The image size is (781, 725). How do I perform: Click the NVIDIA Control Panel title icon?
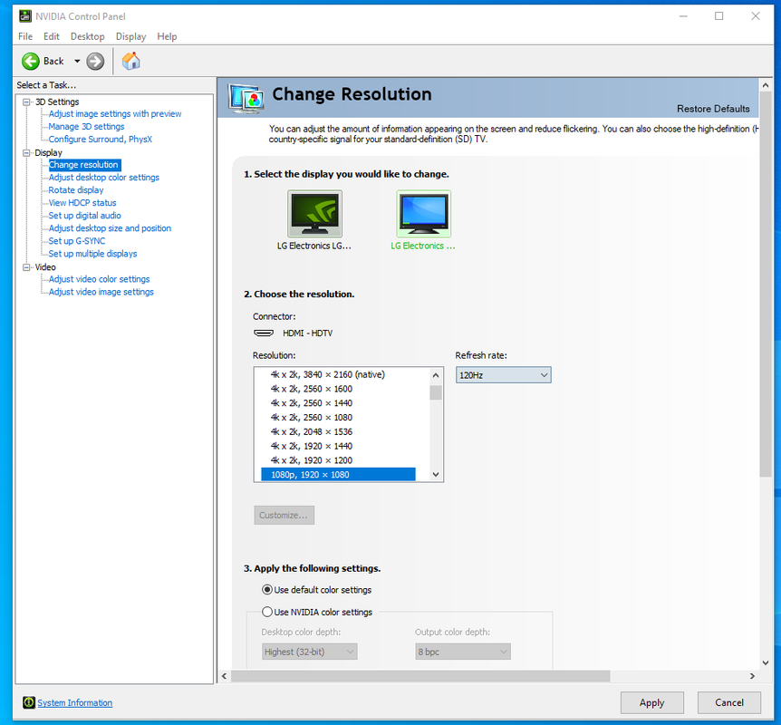pos(24,16)
